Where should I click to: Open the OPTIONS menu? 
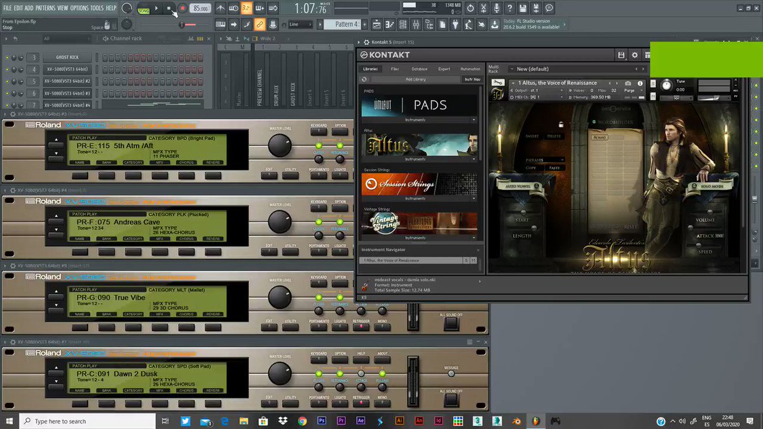[x=79, y=8]
